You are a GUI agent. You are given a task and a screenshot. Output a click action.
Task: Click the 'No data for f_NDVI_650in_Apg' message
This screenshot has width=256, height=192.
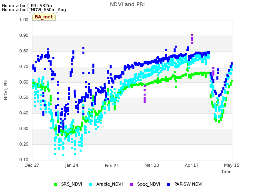point(34,10)
